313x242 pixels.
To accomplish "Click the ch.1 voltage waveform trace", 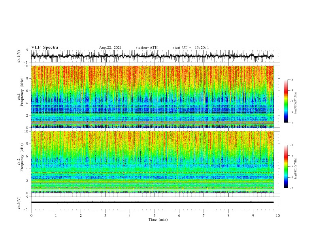I will (152, 56).
